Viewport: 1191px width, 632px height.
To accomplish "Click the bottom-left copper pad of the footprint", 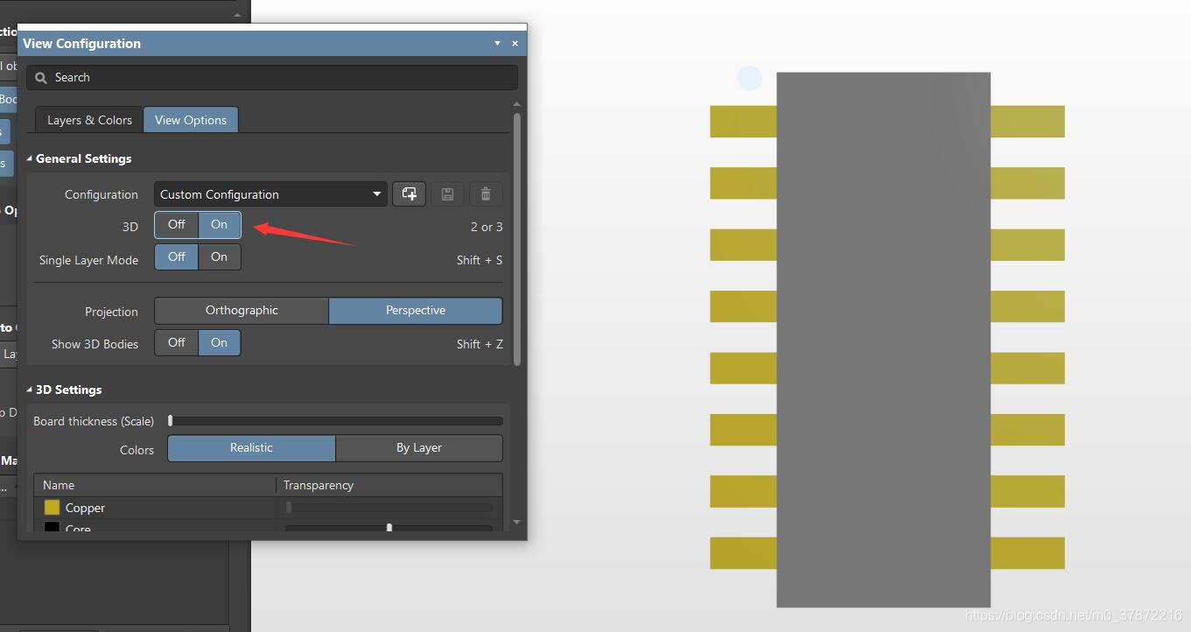I will pyautogui.click(x=743, y=553).
